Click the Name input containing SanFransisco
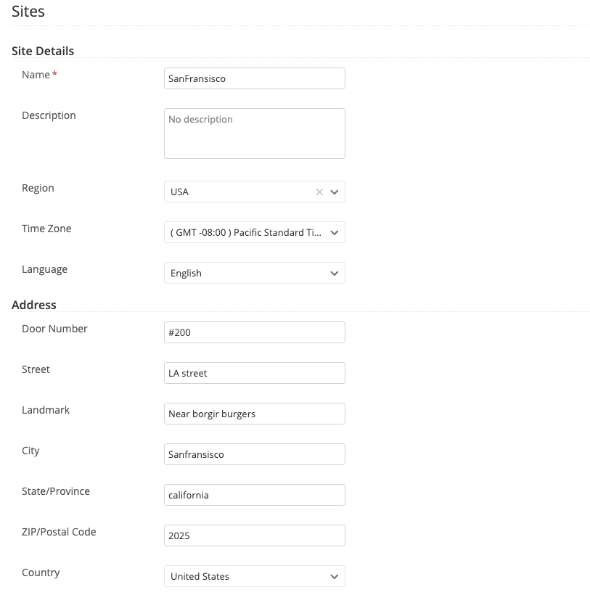This screenshot has height=603, width=590. pos(254,78)
